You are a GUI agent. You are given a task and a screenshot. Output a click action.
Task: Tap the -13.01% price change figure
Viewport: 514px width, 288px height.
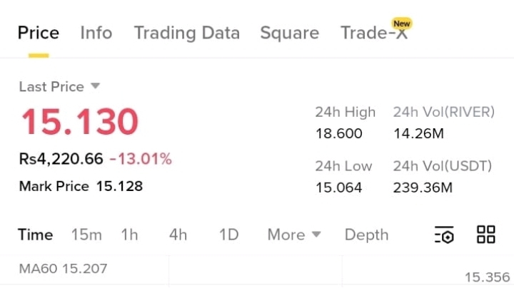(x=145, y=158)
